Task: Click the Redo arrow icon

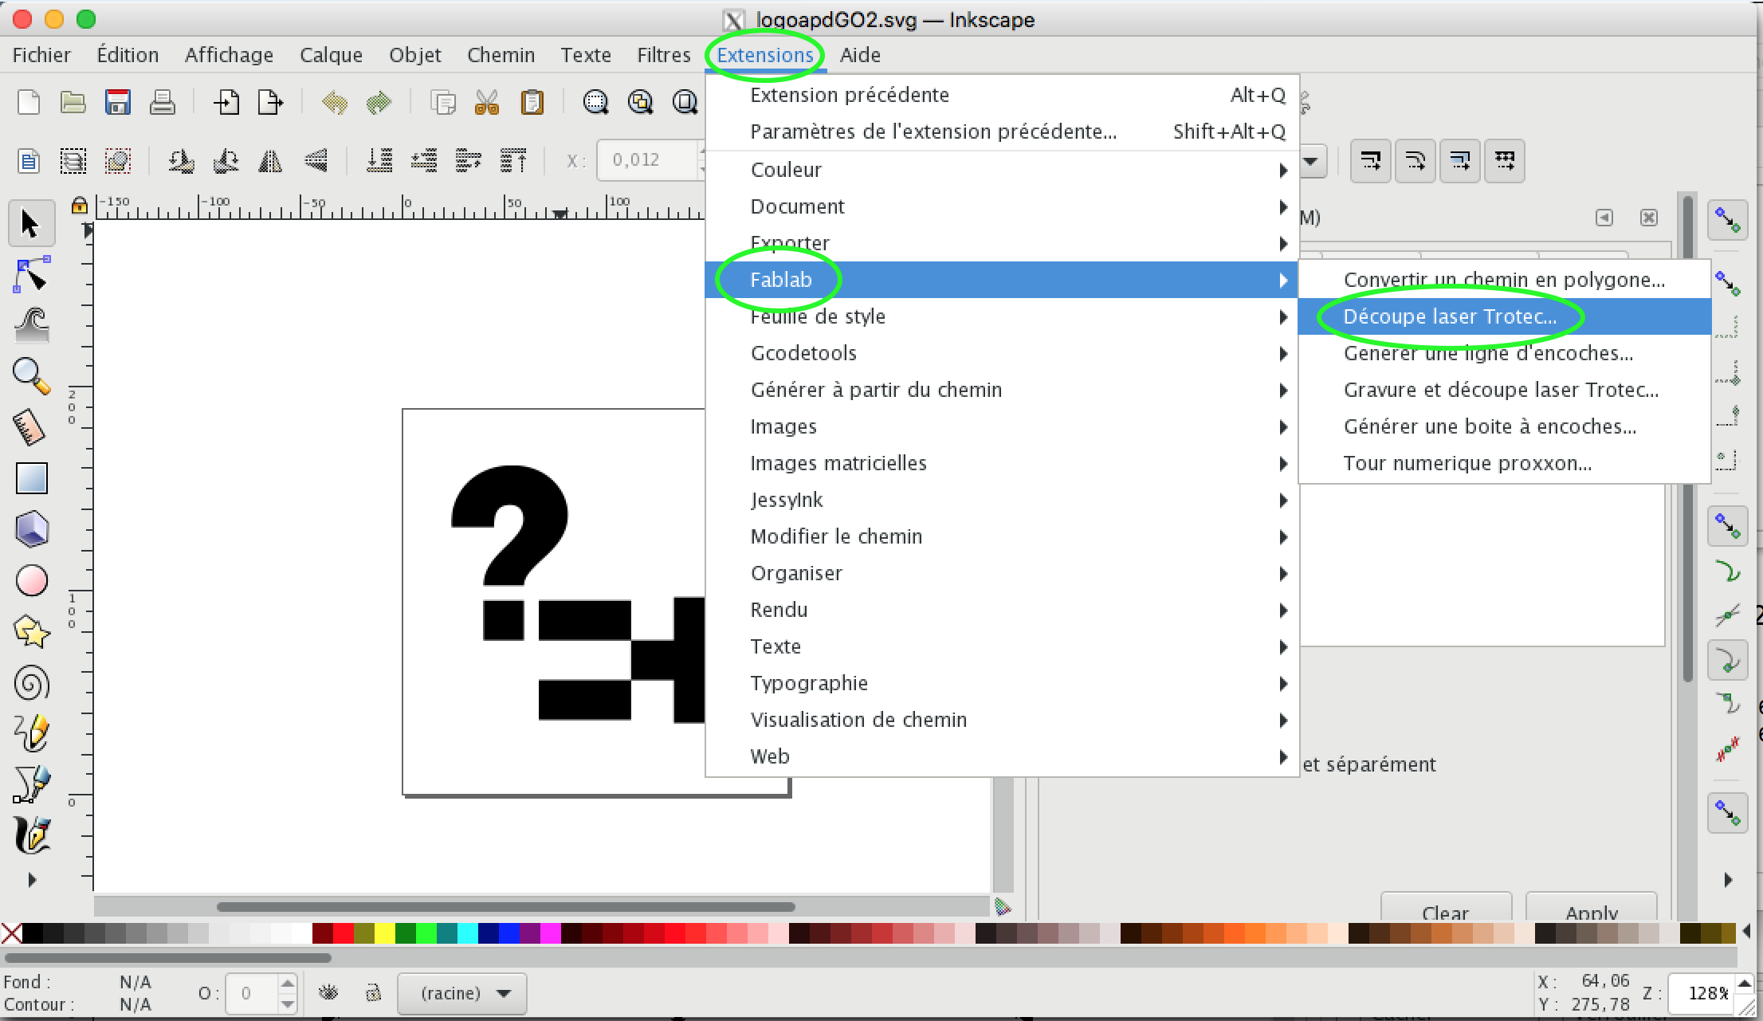Action: point(379,102)
